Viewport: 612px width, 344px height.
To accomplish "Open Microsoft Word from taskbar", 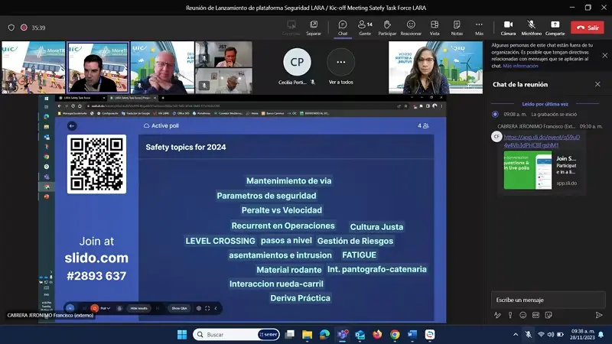I will click(412, 335).
